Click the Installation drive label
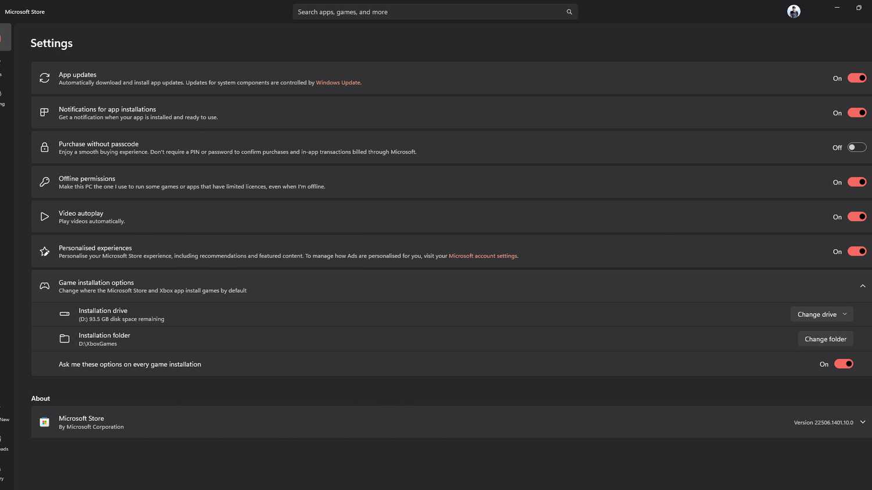872x490 pixels. click(103, 311)
